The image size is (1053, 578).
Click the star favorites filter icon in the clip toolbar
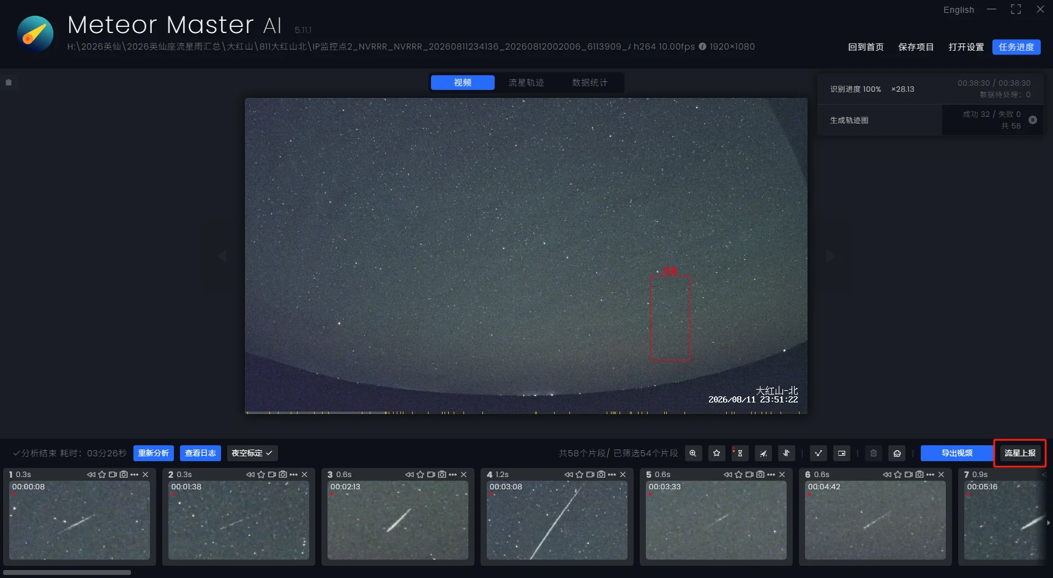716,453
